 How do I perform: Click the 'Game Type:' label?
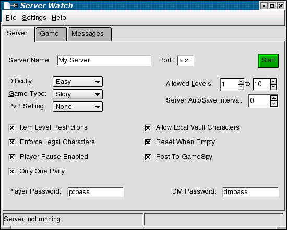(27, 94)
